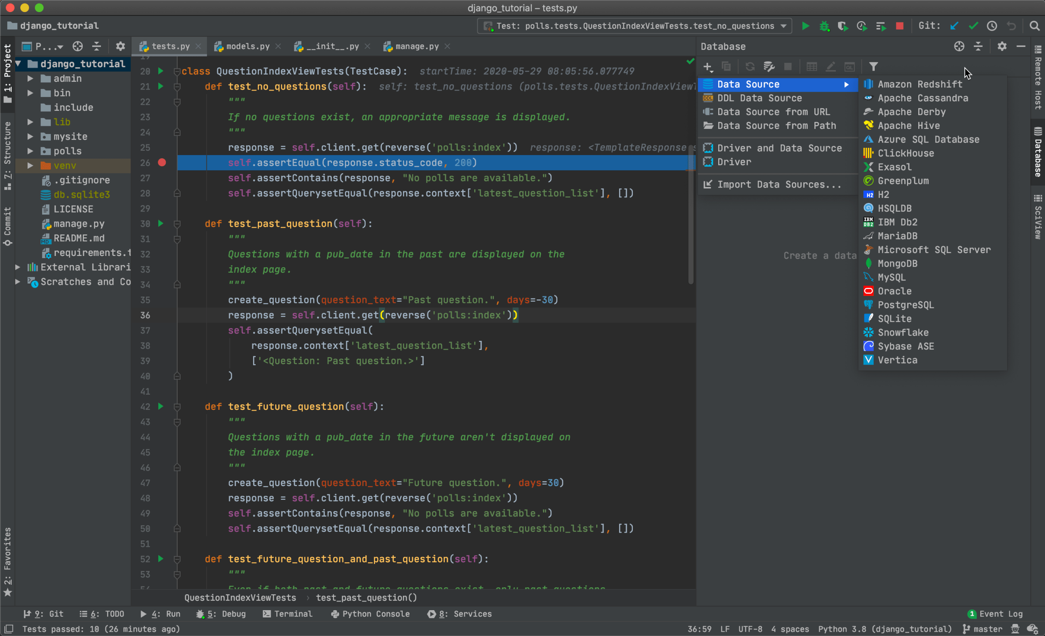Select SQLite from data source list
1045x636 pixels.
pos(896,318)
